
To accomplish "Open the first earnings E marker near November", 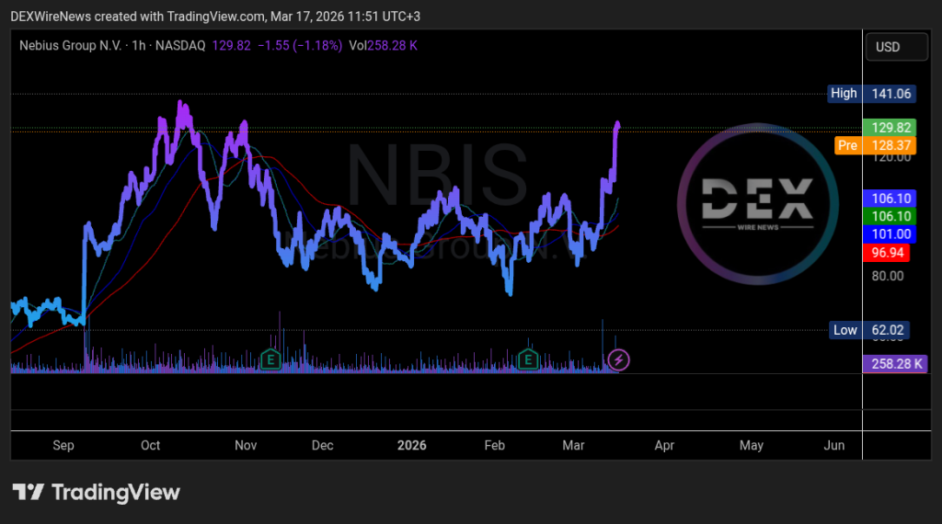I will [x=270, y=359].
